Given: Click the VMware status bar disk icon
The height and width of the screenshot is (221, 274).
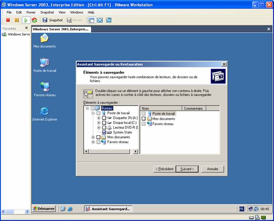Looking at the screenshot, I should pos(251,218).
